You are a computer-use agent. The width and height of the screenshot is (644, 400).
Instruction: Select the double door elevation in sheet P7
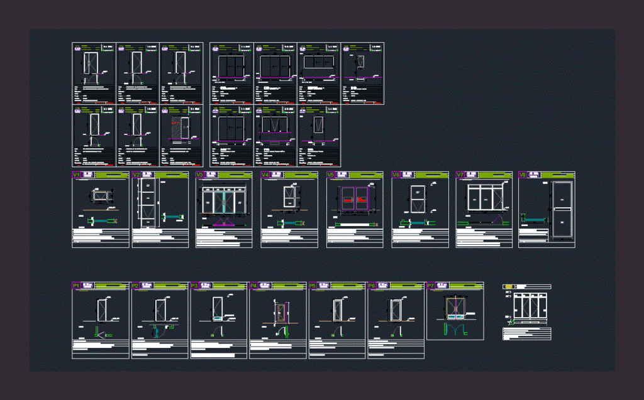[x=455, y=308]
